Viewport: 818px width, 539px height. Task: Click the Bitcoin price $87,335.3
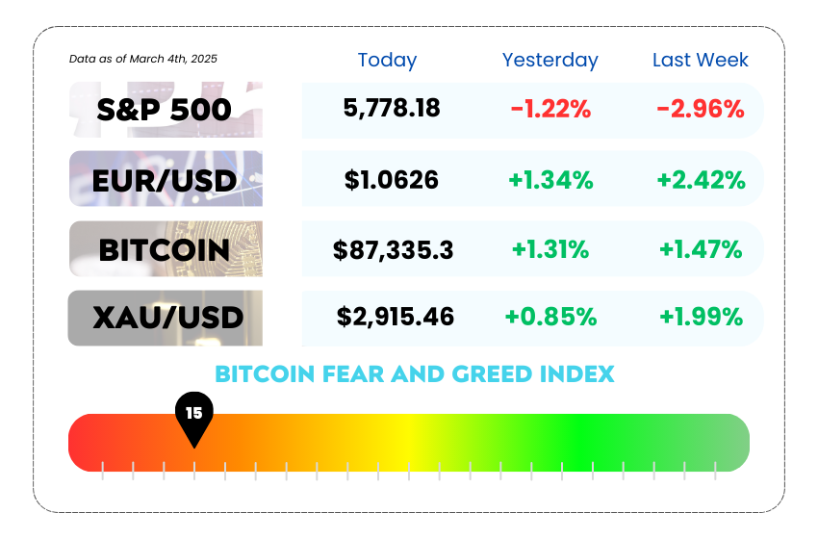point(393,250)
